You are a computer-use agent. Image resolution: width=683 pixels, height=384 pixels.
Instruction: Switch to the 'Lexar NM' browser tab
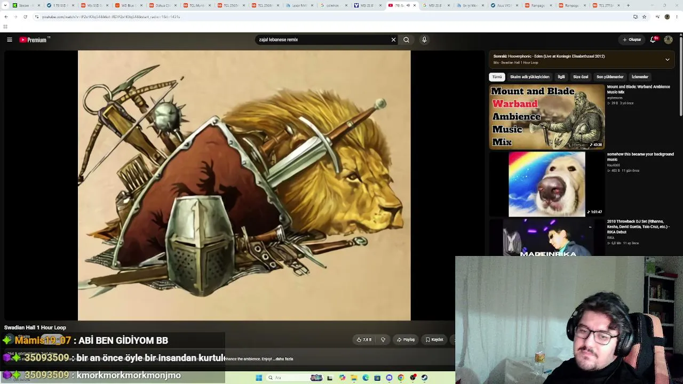tap(300, 5)
